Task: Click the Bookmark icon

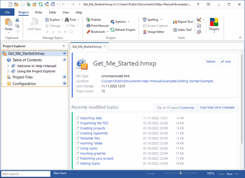Action: tap(88, 32)
